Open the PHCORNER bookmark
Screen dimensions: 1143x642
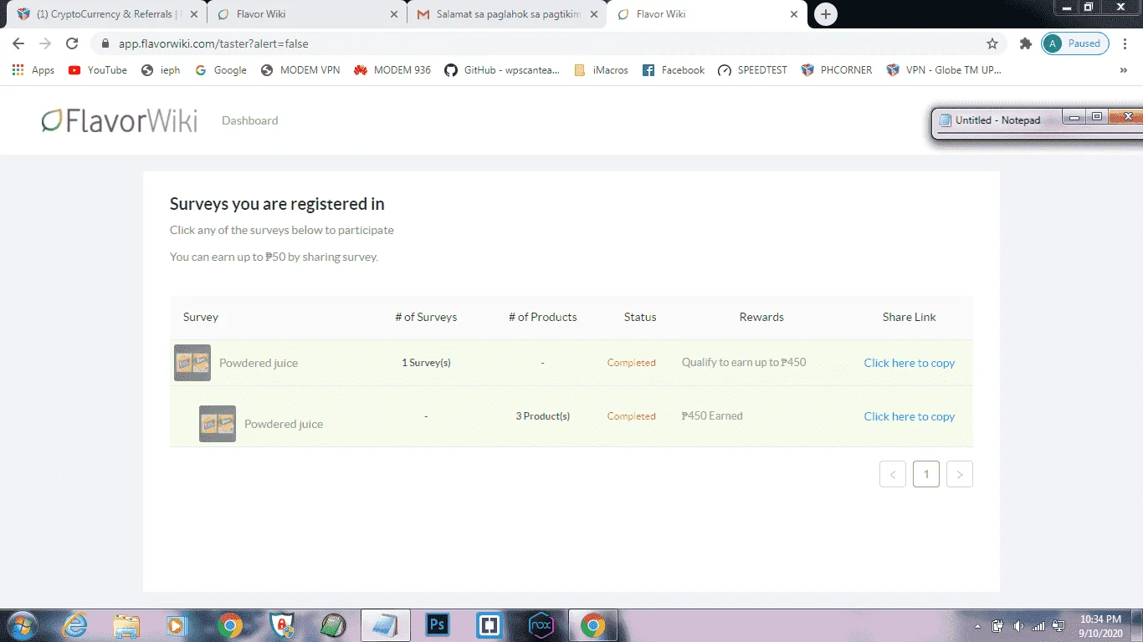click(x=836, y=70)
